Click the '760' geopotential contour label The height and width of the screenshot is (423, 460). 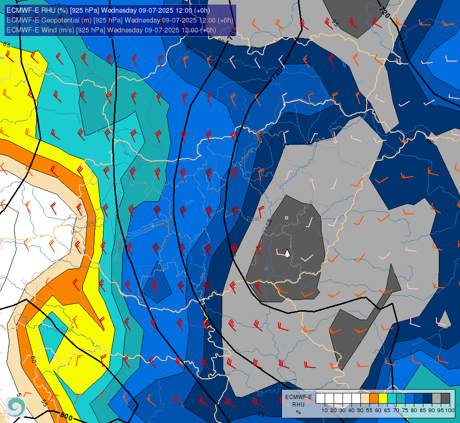(232, 34)
